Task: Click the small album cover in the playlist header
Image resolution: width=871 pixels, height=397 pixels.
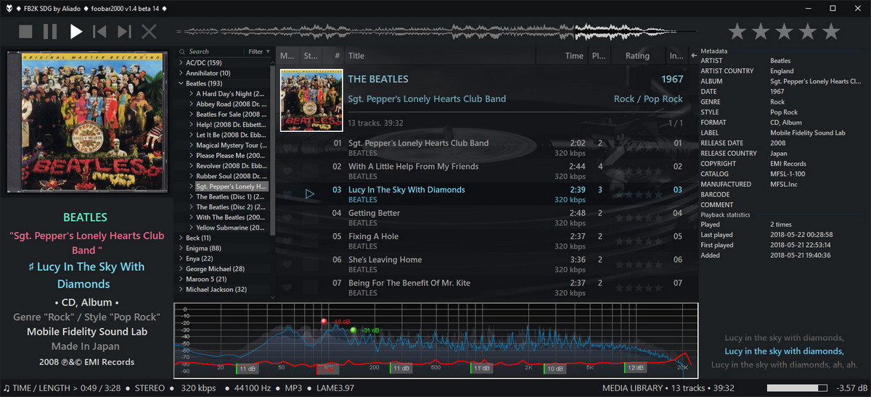Action: coord(311,101)
